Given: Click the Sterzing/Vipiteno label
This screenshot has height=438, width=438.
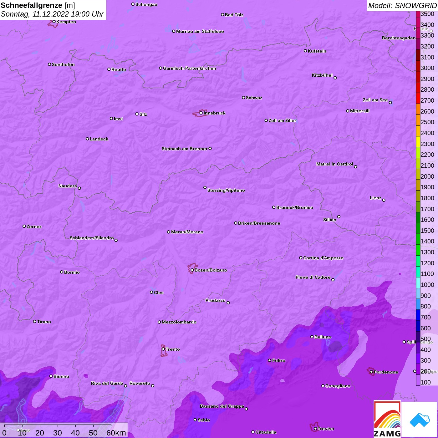Looking at the screenshot, I should pos(226,190).
